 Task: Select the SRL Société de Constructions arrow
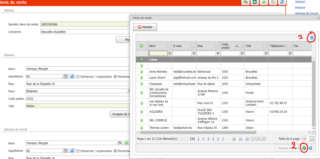(142, 93)
